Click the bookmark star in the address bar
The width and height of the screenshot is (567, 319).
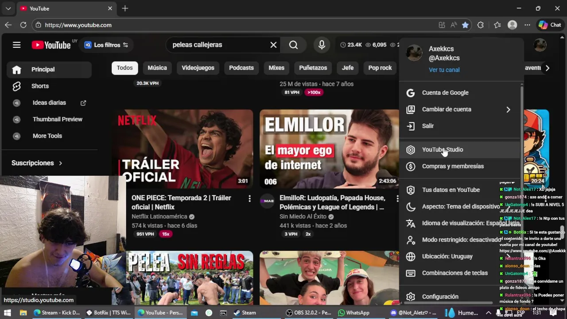click(465, 25)
